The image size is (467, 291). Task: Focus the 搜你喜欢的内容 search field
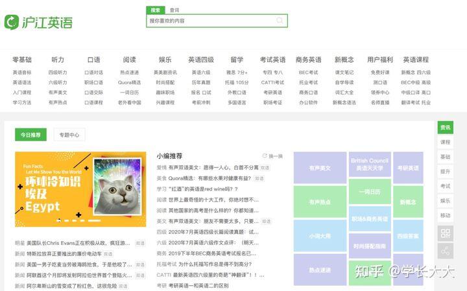click(217, 21)
